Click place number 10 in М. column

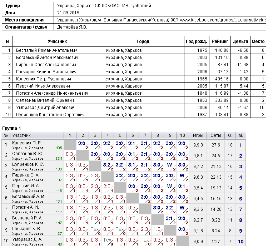click(240, 242)
